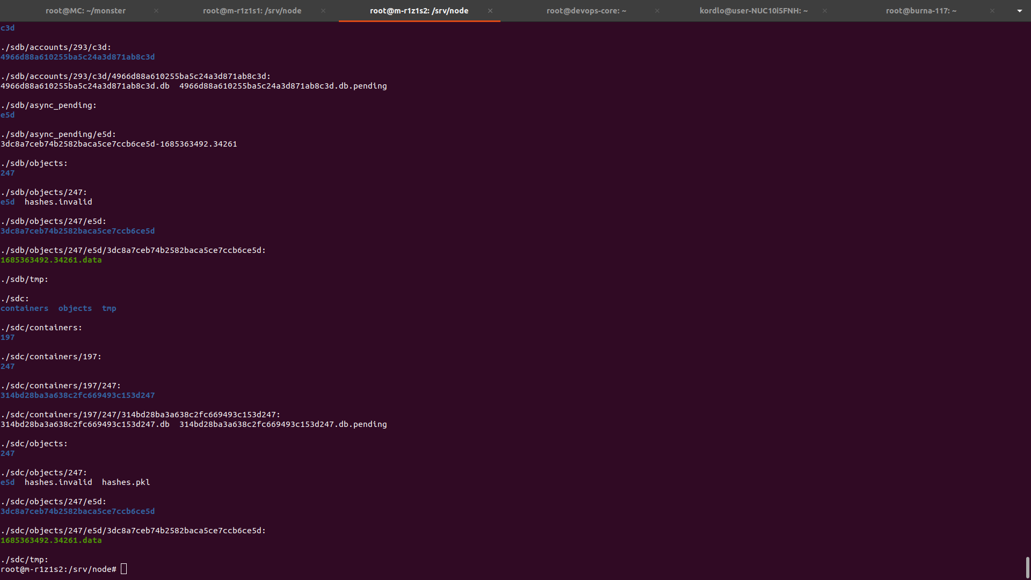The height and width of the screenshot is (580, 1031).
Task: Click the shell prompt cursor at bottom
Action: click(x=124, y=569)
